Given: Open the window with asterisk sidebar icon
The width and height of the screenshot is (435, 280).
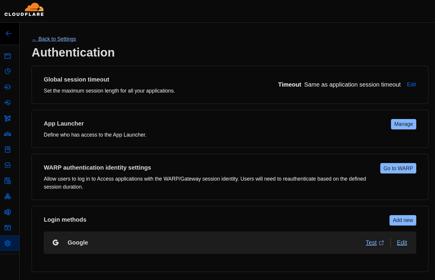Looking at the screenshot, I should [8, 228].
